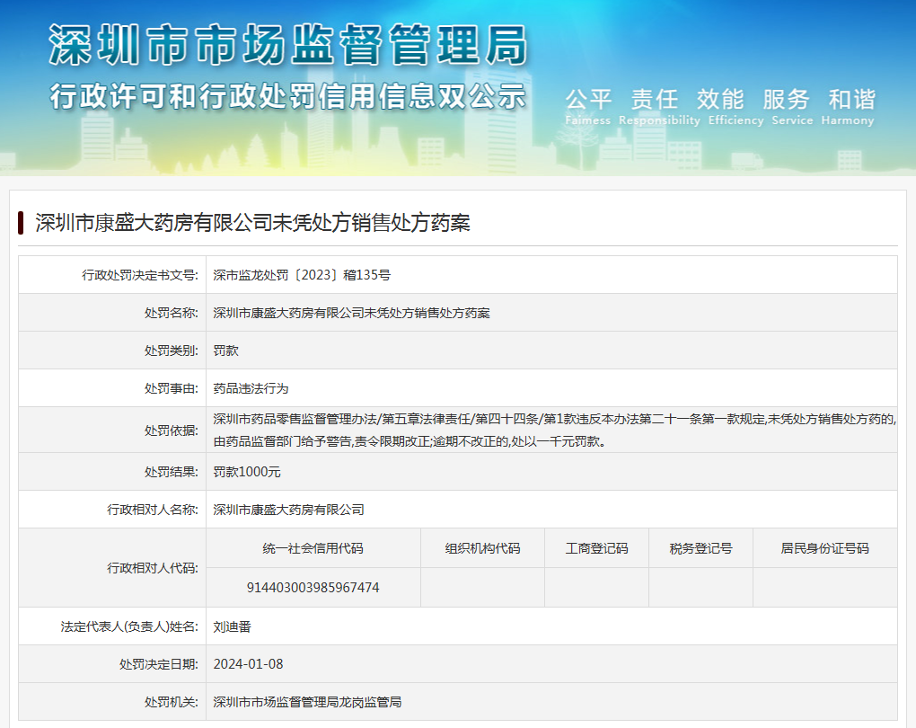Click the page heading 深圳市康盛大药房有限公司未凭处方销售处方药案
The width and height of the screenshot is (916, 728).
[252, 223]
